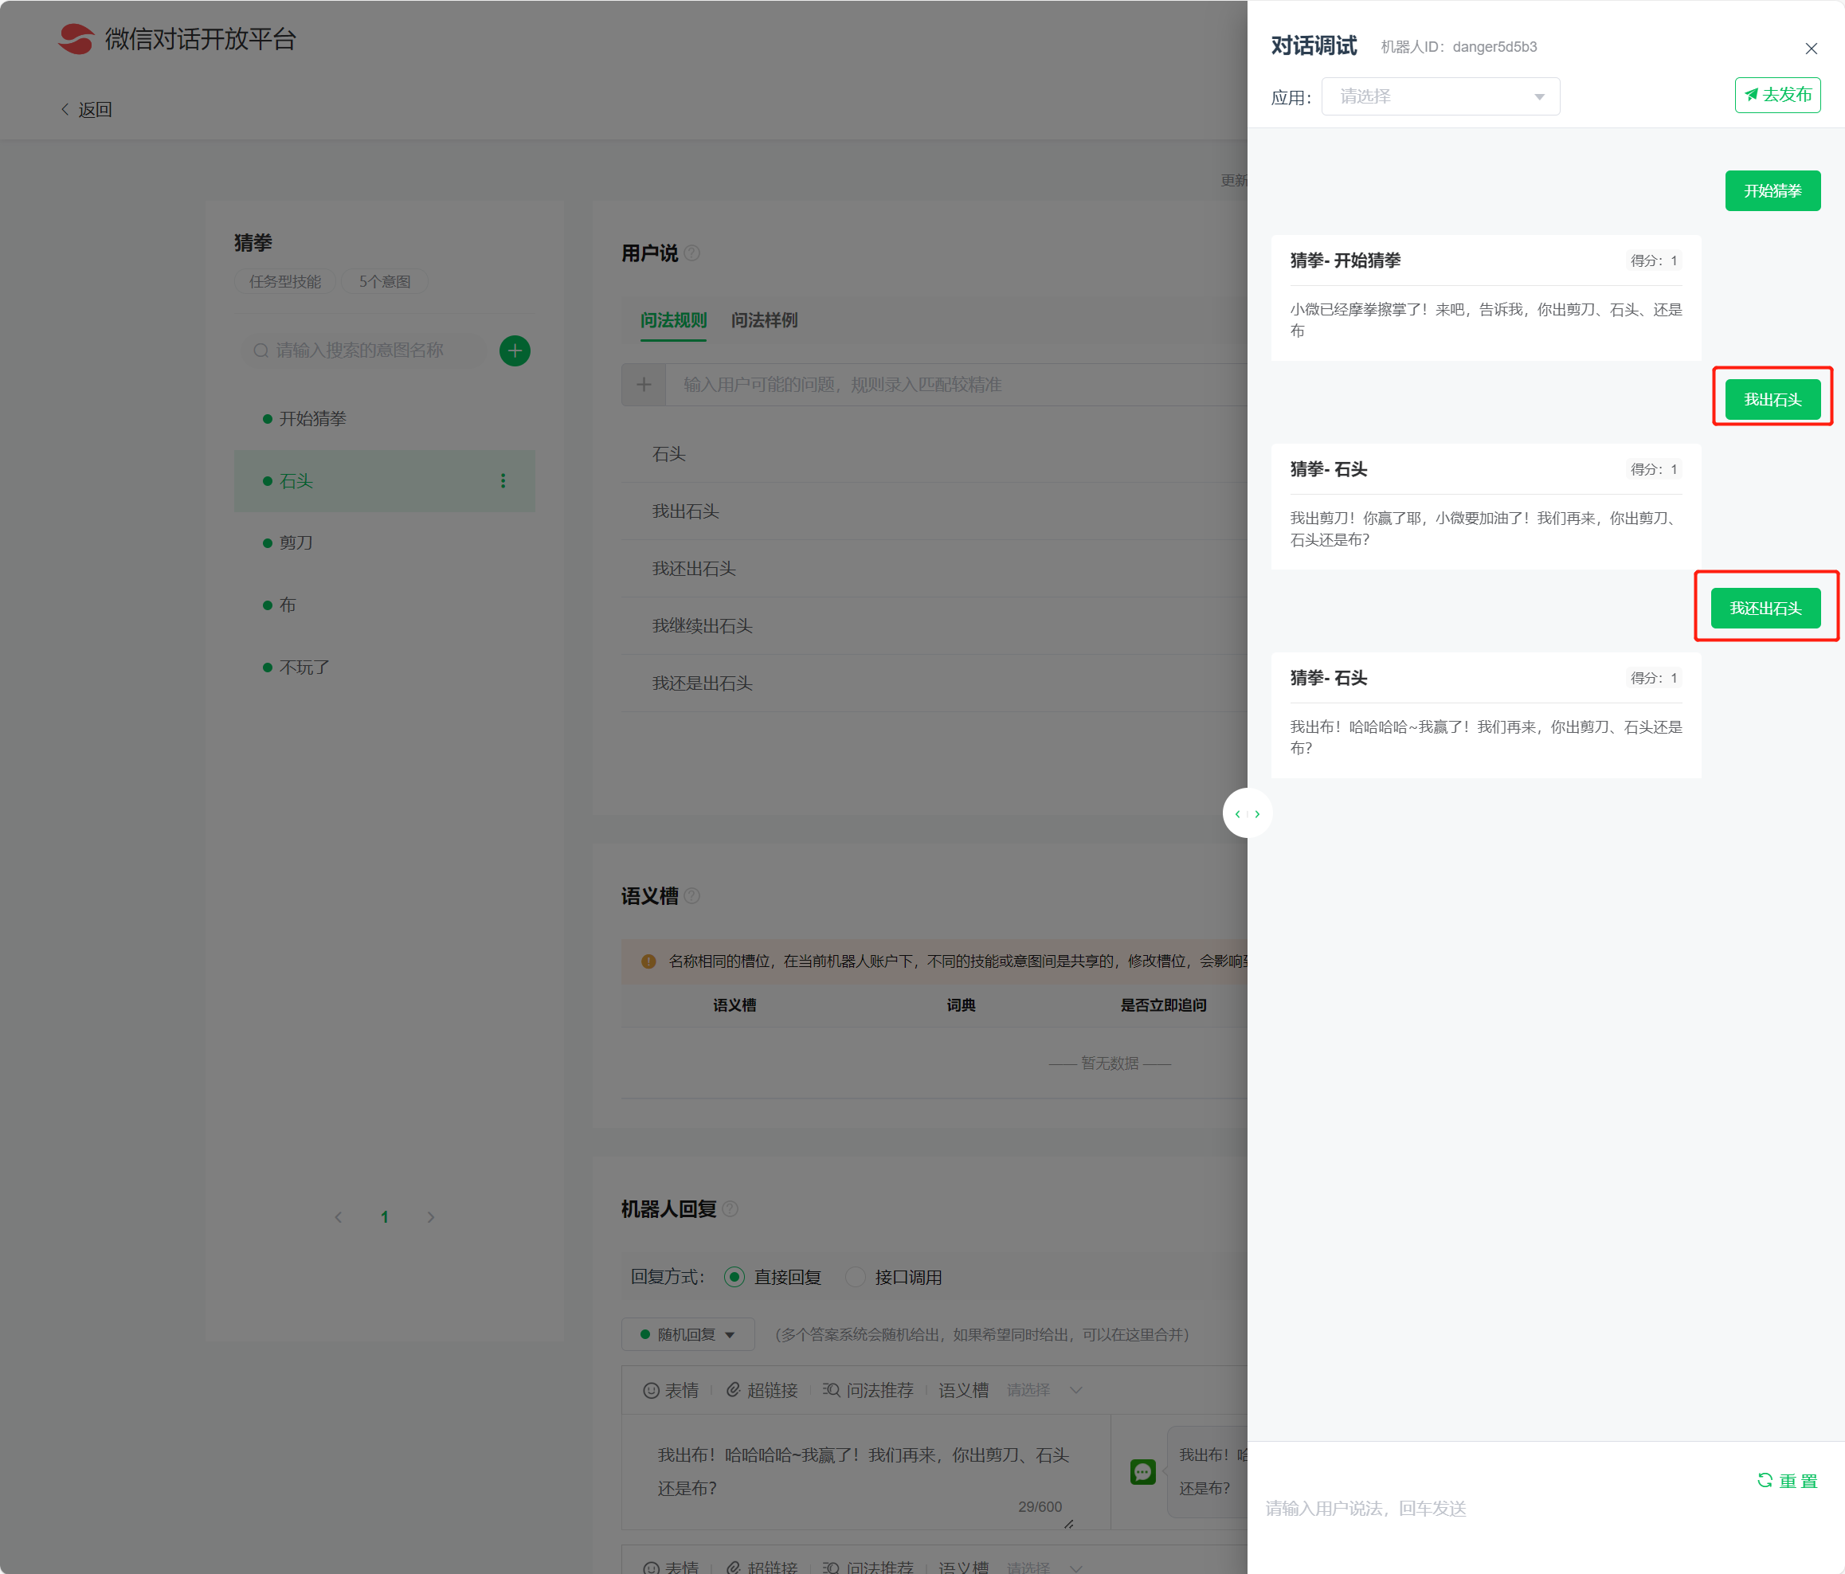Select the 剪刀 intent in the list
This screenshot has height=1574, width=1845.
296,543
